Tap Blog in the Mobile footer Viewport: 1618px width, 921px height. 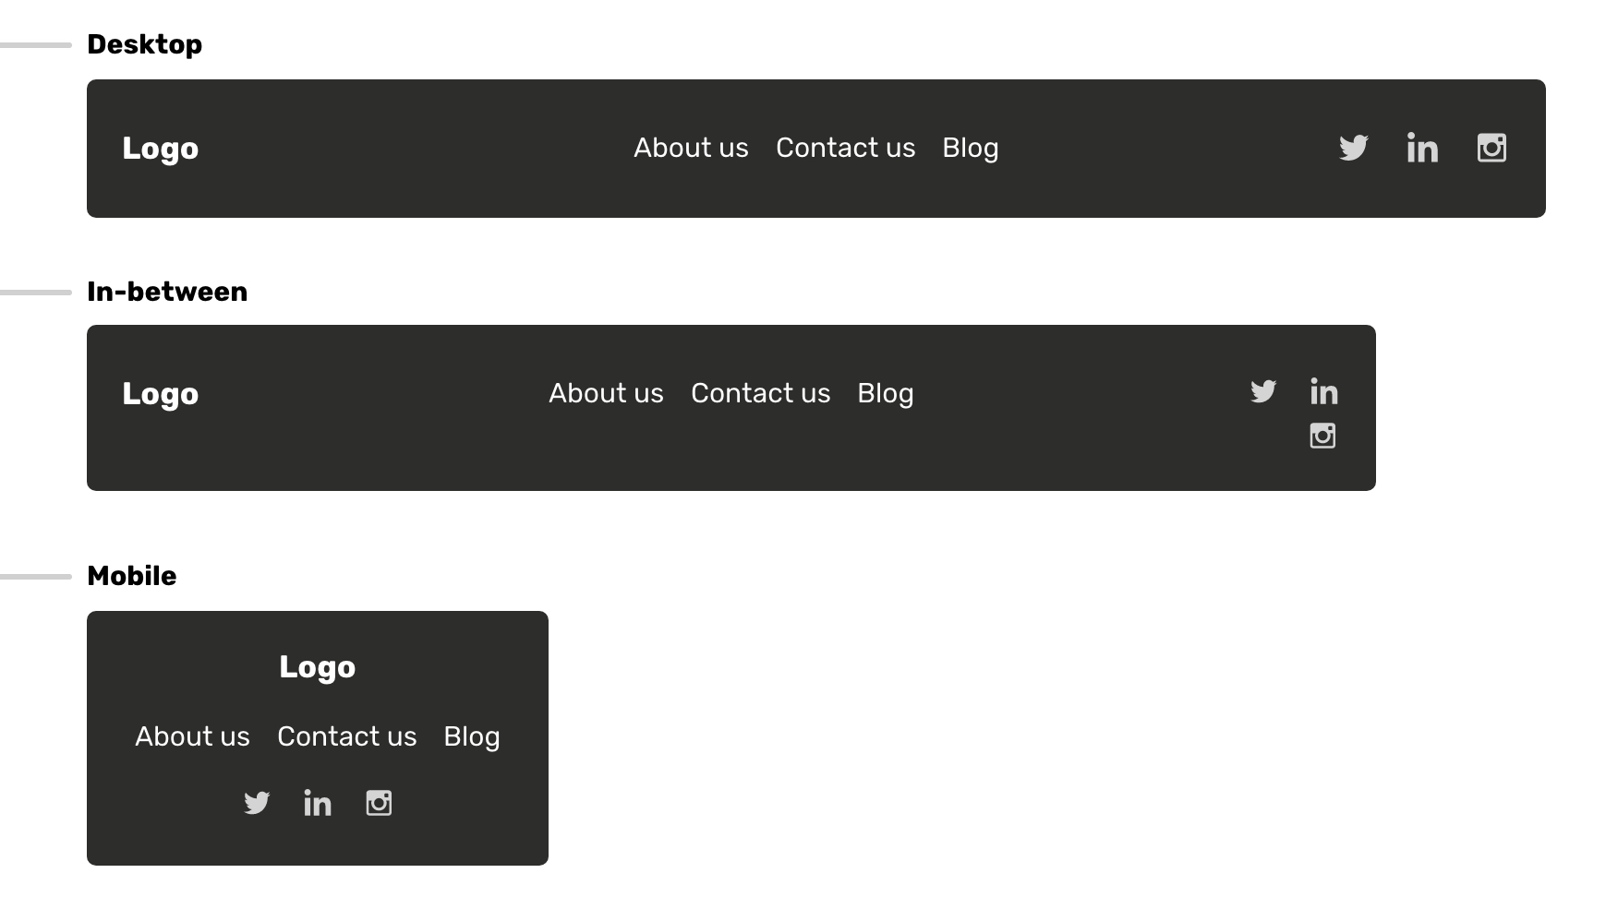point(471,736)
